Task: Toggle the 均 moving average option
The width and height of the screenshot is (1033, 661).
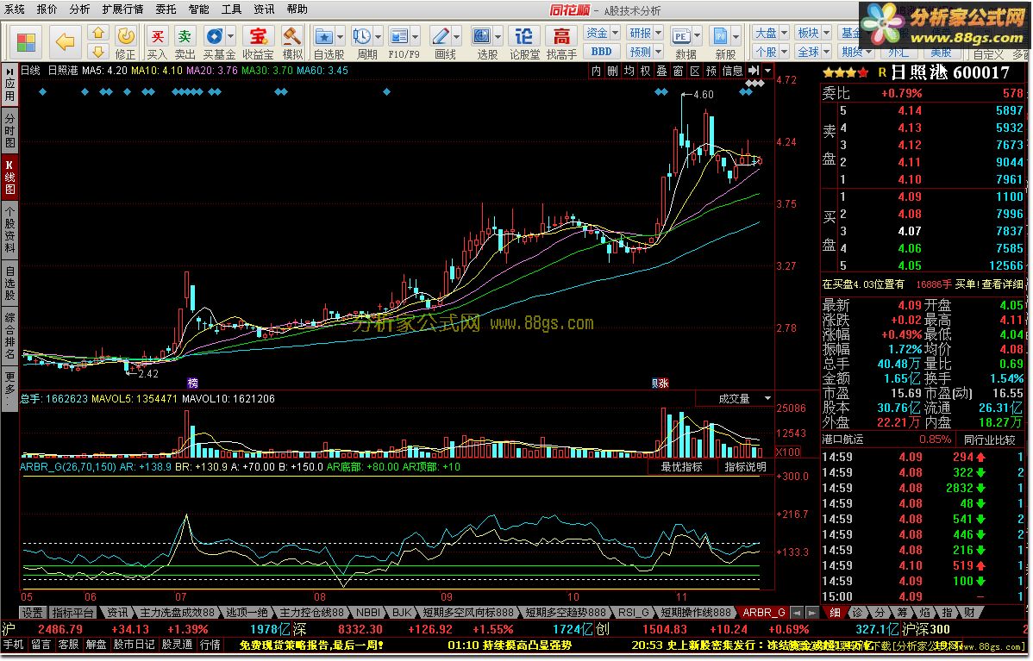Action: [629, 71]
